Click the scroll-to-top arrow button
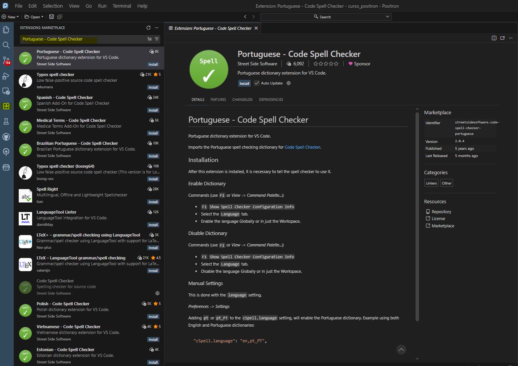Image resolution: width=518 pixels, height=366 pixels. [x=401, y=350]
